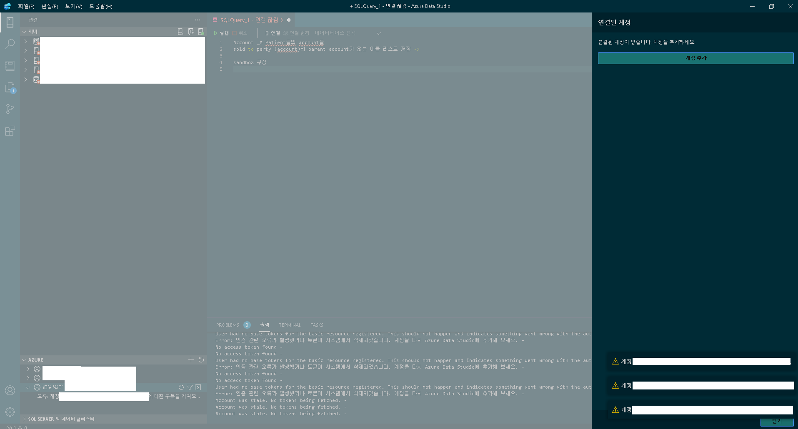Viewport: 798px width, 429px height.
Task: Open Settings via the gear icon
Action: [10, 412]
